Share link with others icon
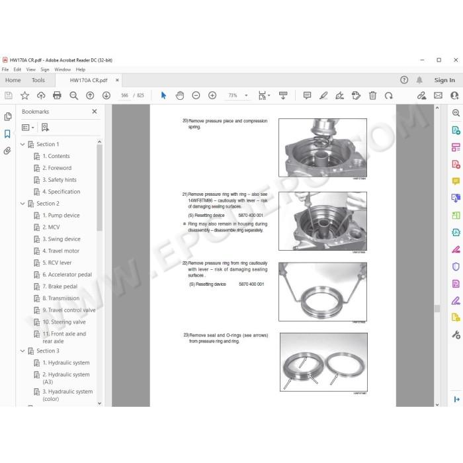This screenshot has width=463, height=463. (422, 95)
